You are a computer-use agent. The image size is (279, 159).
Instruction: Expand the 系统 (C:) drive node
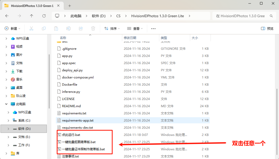coord(8,120)
